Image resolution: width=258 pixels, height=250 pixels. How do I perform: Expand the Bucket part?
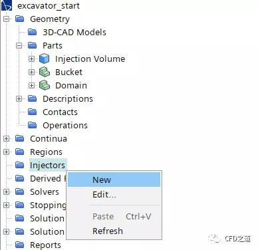pos(32,72)
